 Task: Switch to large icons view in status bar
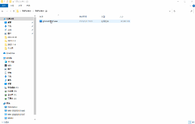click(193, 122)
